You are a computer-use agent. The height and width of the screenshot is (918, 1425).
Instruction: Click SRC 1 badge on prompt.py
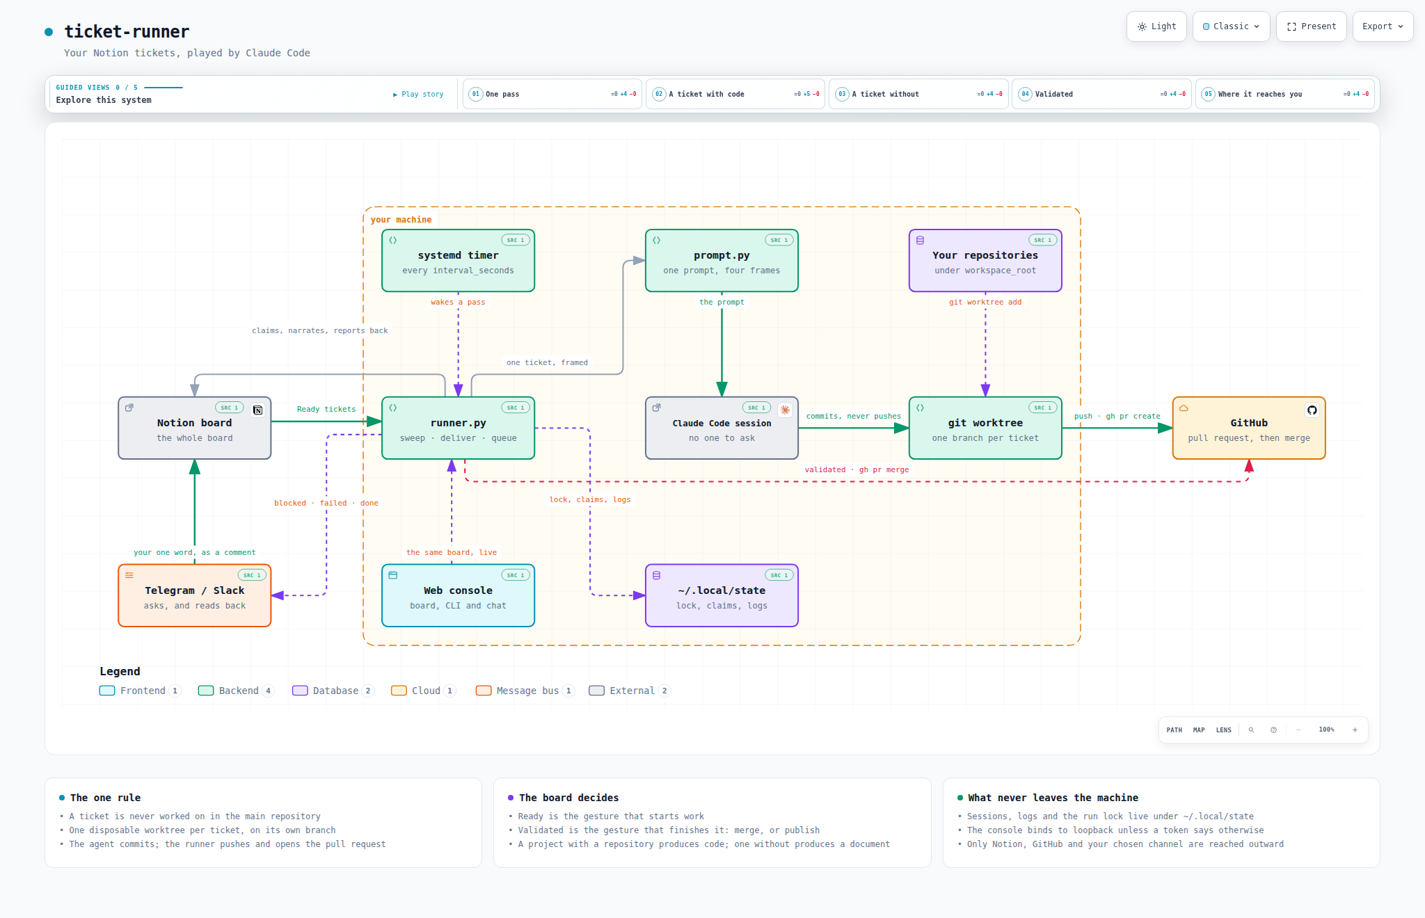779,240
